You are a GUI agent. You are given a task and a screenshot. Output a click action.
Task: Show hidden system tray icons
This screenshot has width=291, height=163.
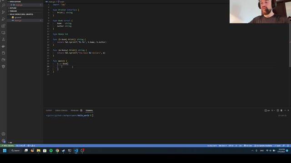coord(252,151)
